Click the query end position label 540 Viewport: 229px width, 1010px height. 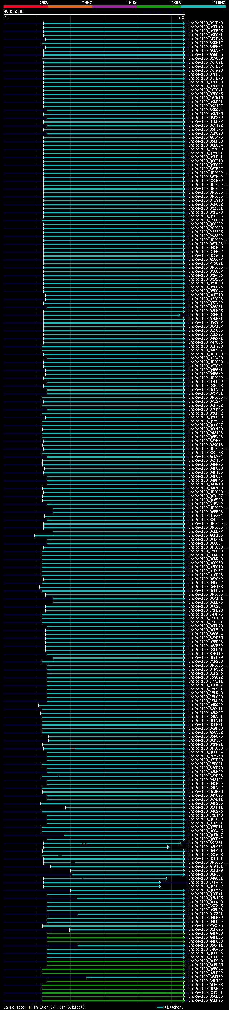(181, 18)
